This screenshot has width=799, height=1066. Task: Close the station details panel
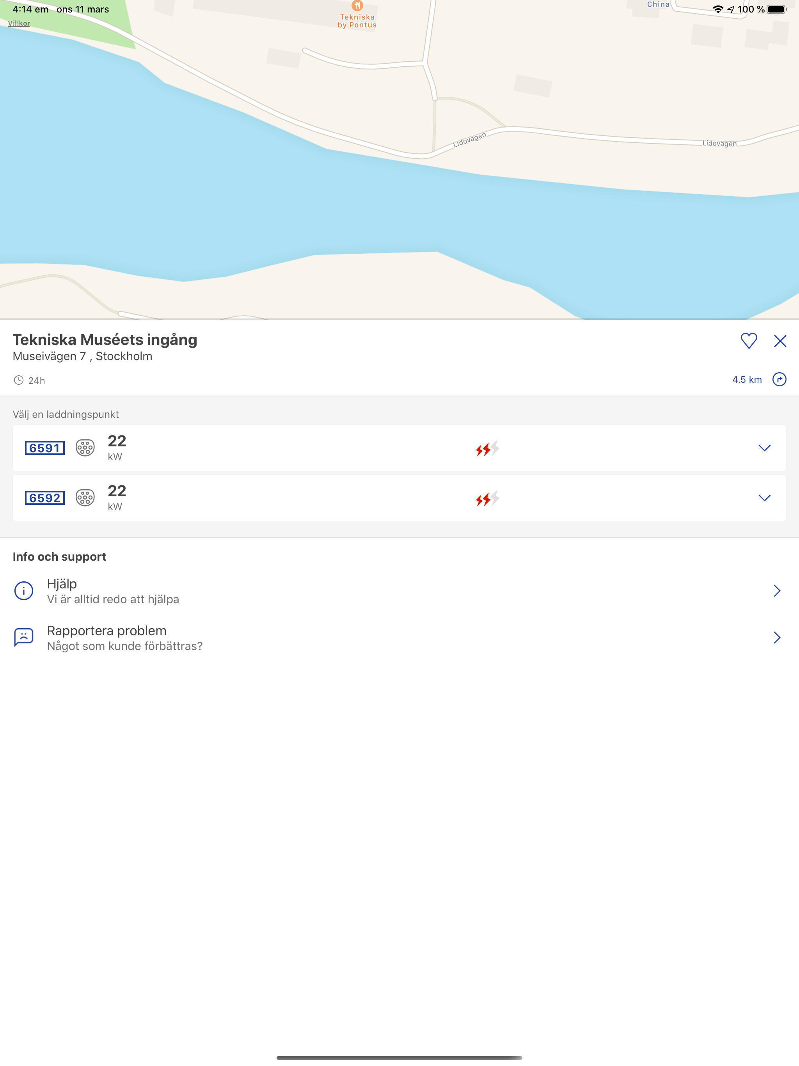point(780,341)
